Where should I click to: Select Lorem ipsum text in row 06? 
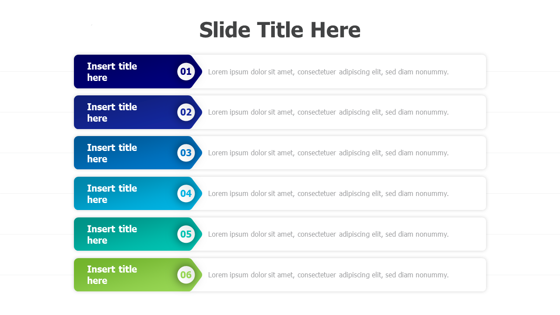click(x=329, y=275)
